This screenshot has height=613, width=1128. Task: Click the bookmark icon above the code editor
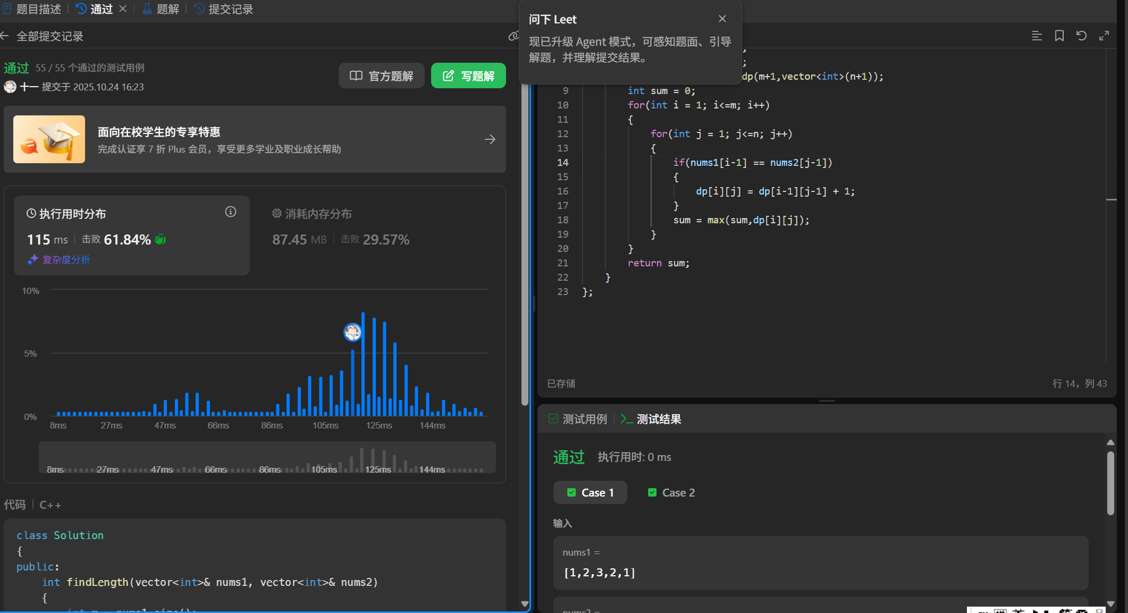(1059, 36)
